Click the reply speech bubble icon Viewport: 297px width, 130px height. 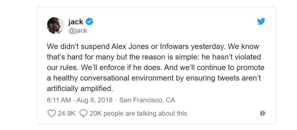point(83,113)
